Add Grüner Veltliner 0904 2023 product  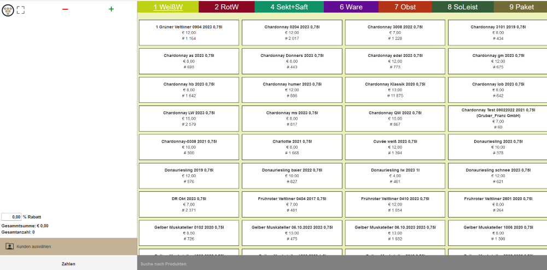pos(189,33)
